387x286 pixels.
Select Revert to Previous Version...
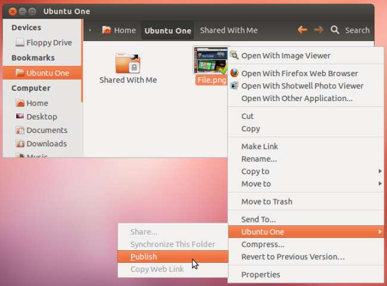[x=306, y=257]
